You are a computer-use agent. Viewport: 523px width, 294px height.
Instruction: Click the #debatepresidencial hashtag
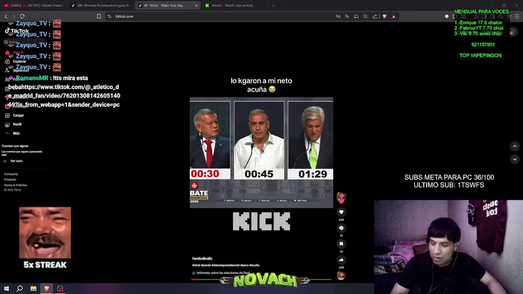coord(225,265)
